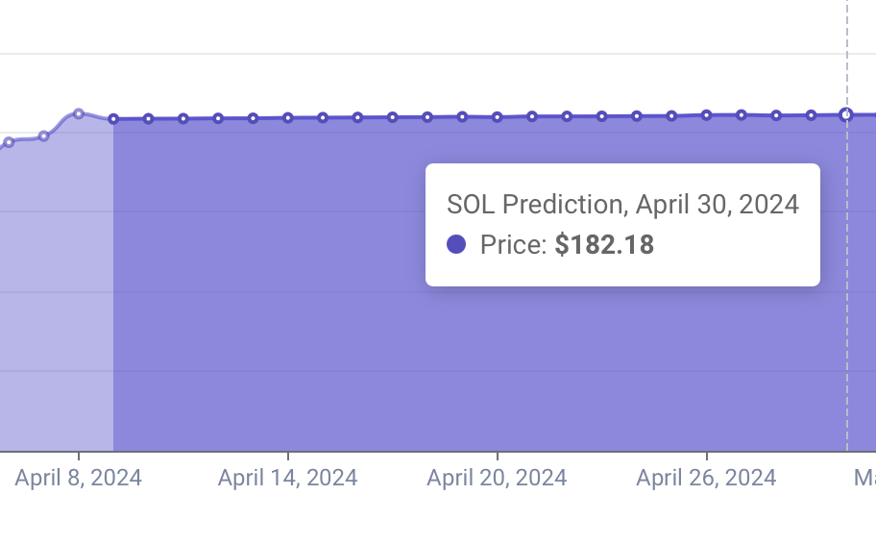Click the April 26, 2024 axis label
This screenshot has width=876, height=544.
(707, 478)
